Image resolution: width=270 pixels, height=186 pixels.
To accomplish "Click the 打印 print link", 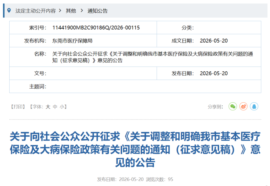I will tap(18, 107).
